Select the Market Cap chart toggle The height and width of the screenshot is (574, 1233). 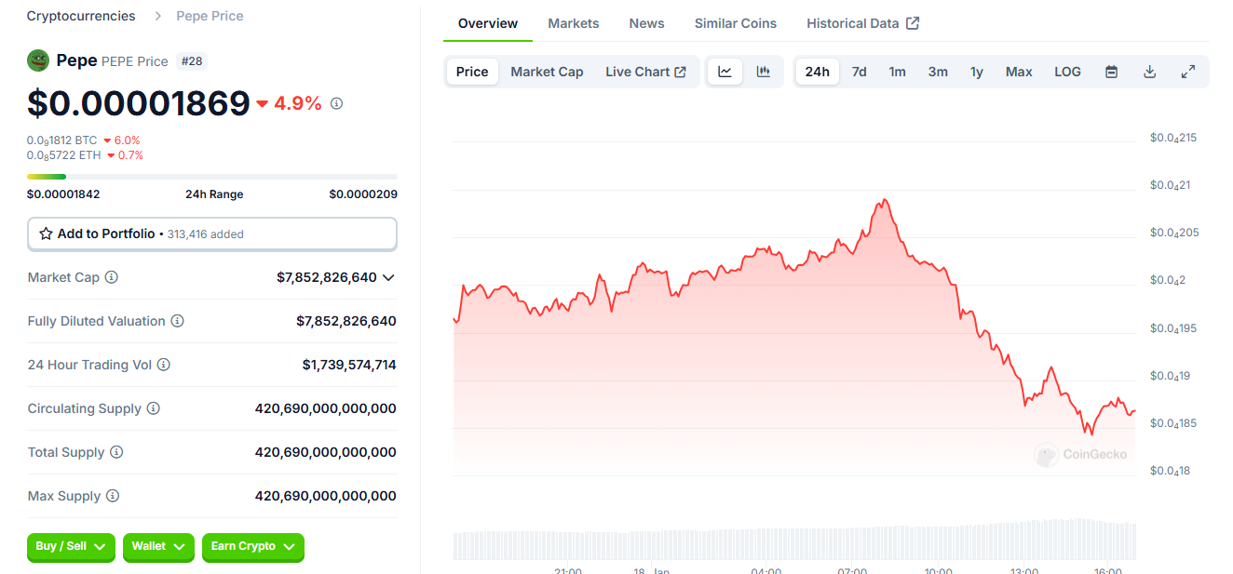547,72
